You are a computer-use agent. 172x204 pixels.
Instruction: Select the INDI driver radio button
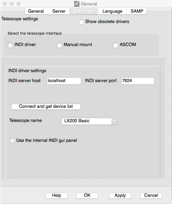(10, 45)
